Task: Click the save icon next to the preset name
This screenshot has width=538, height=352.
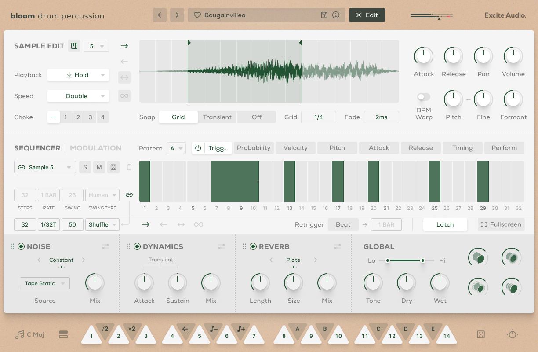Action: (x=324, y=15)
